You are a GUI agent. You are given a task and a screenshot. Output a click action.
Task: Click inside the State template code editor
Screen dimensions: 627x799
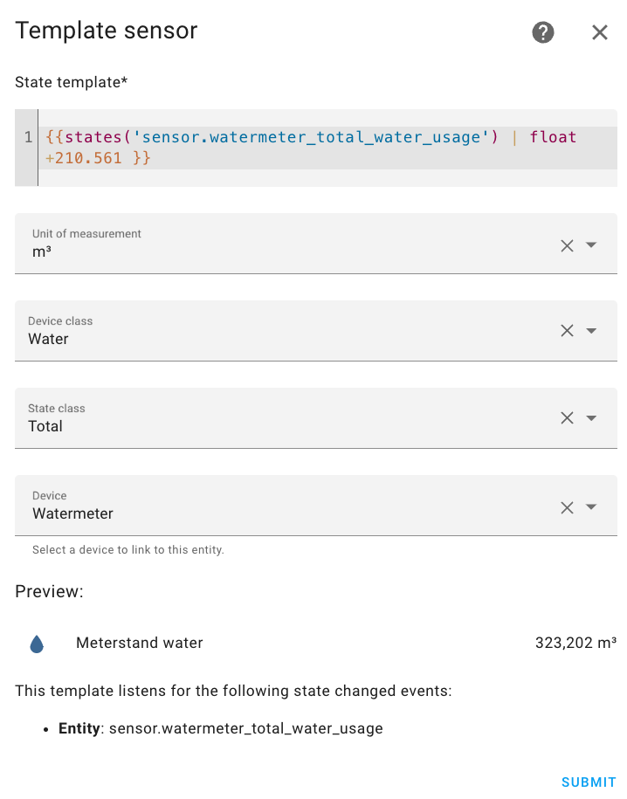tap(327, 148)
